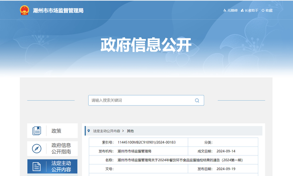The width and height of the screenshot is (293, 176).
Task: Click publisher value 潮州市市场监督管理局 in table
Action: [x=134, y=151]
